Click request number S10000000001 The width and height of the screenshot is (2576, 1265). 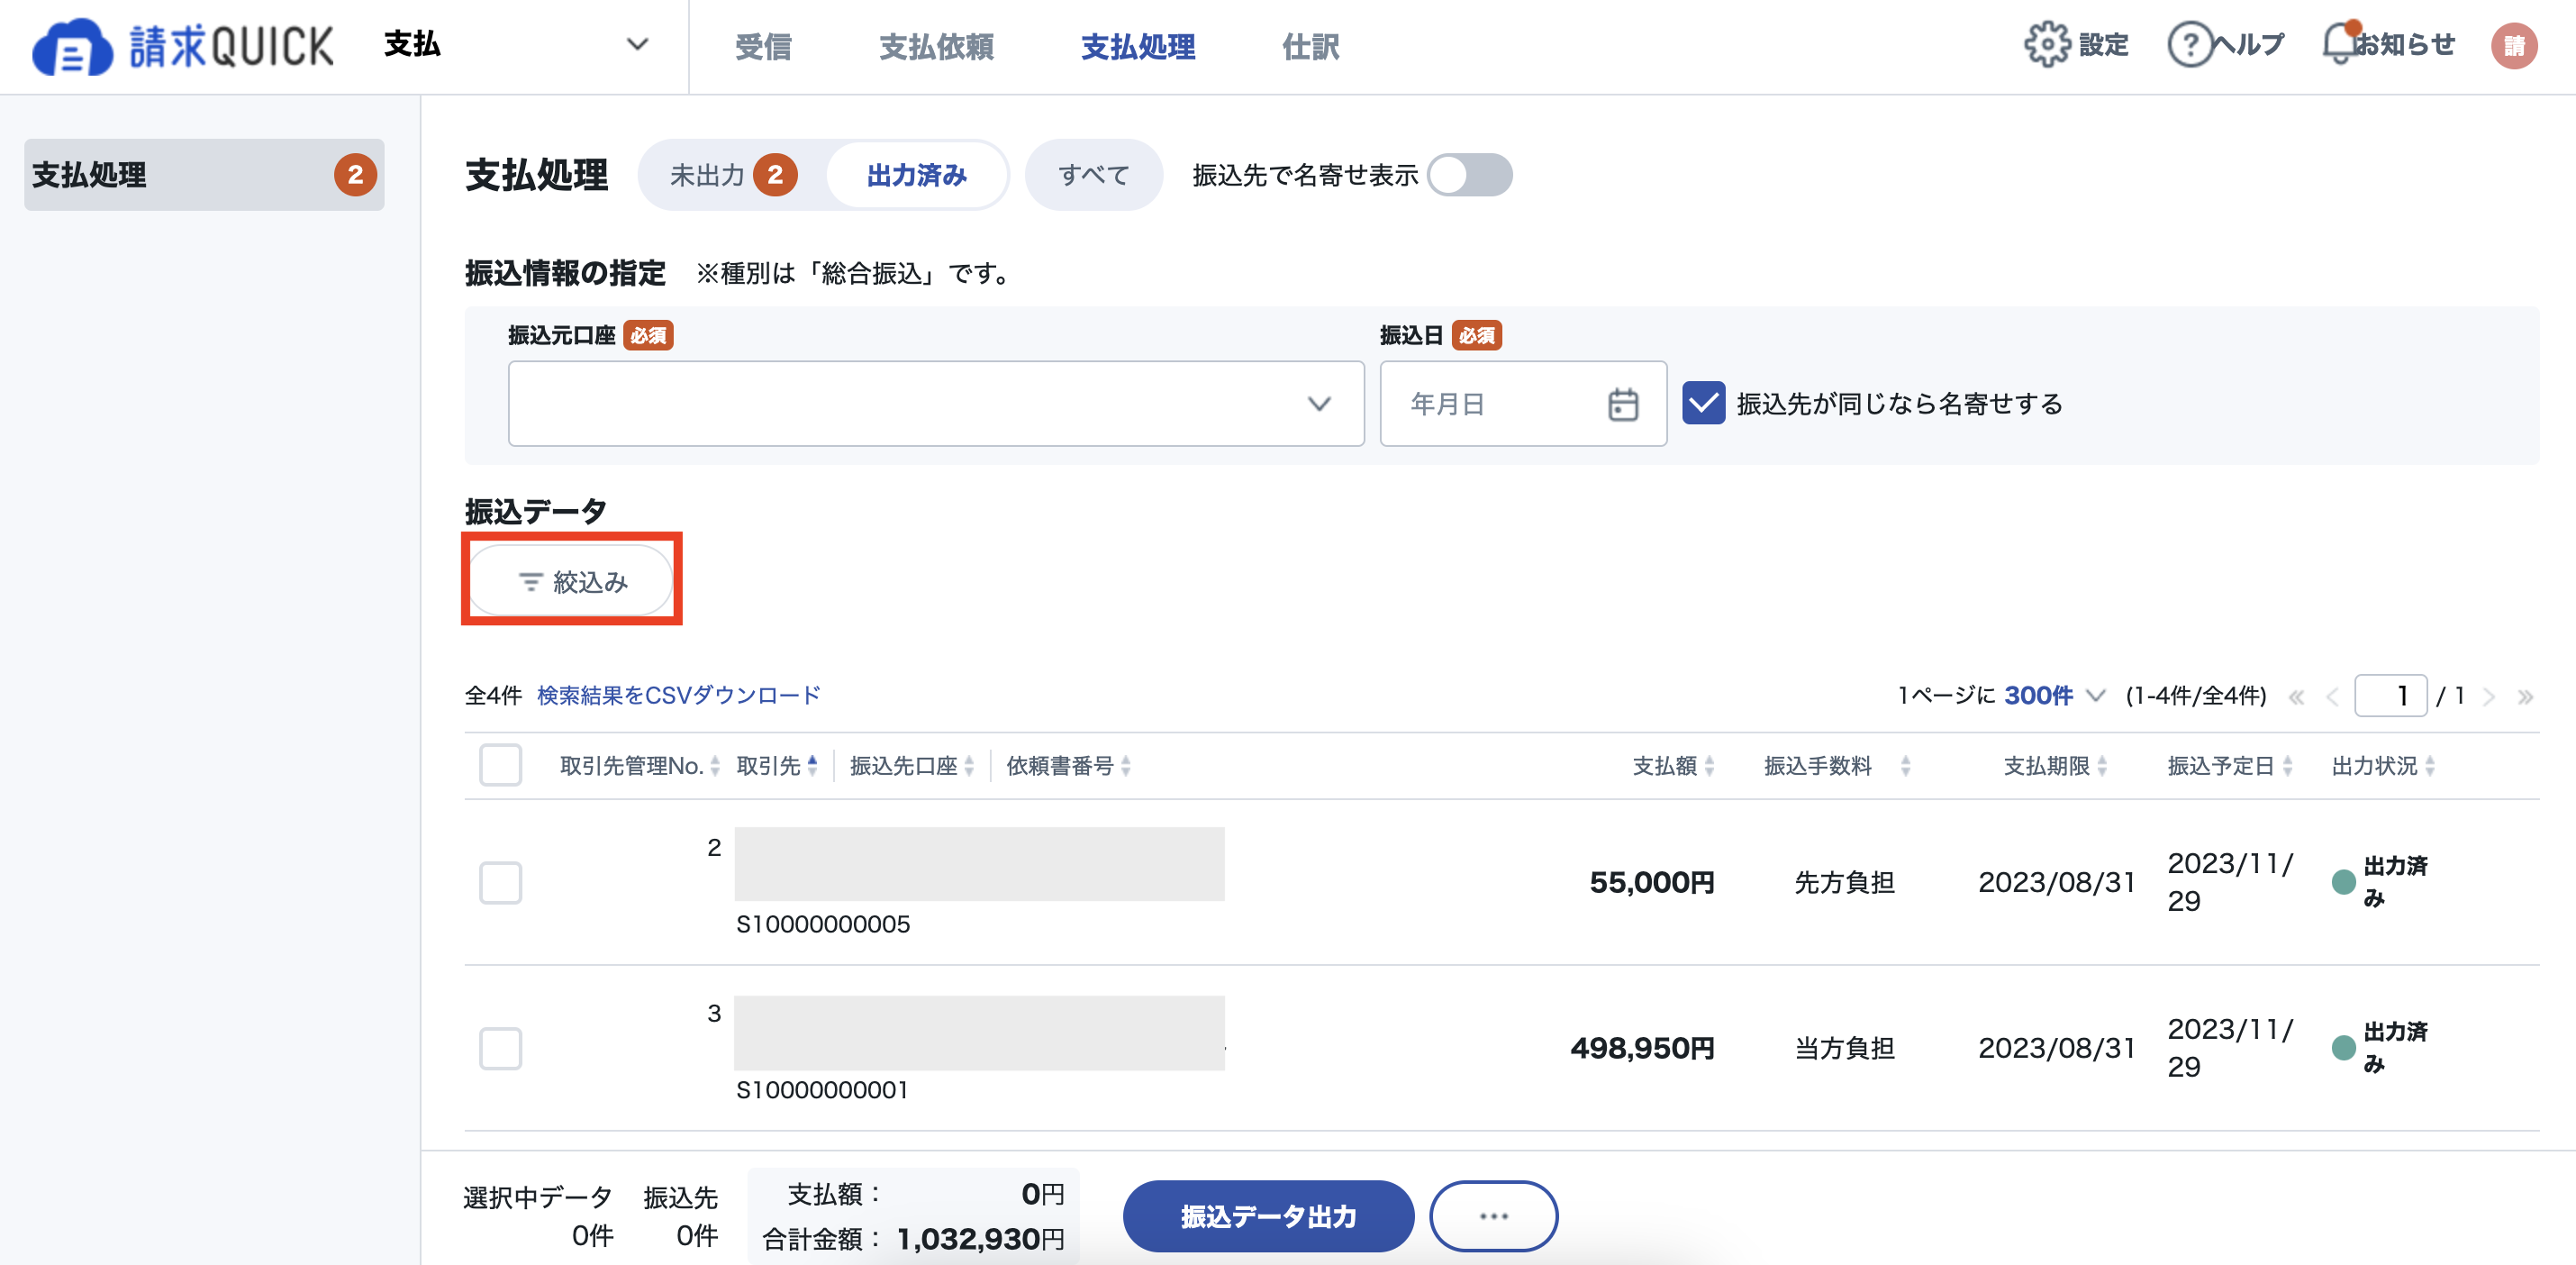click(x=822, y=1090)
